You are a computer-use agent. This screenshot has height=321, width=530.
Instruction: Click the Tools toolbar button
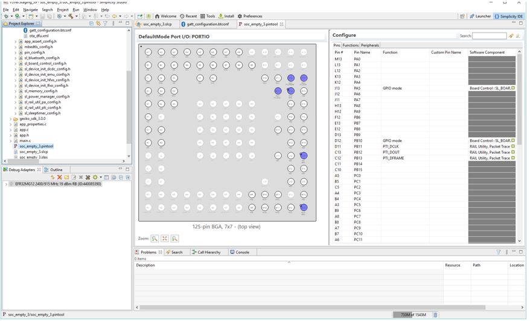[x=208, y=16]
